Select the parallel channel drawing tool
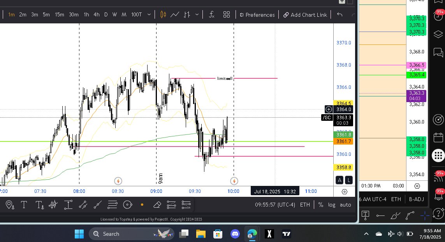 83,205
